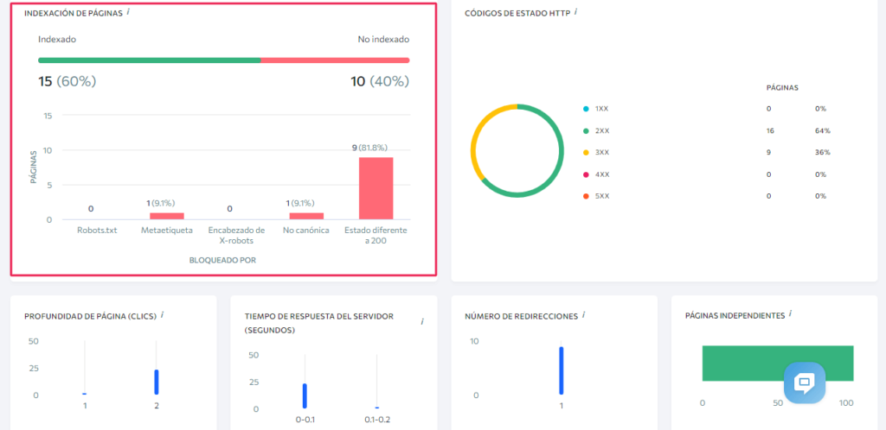Click the Indexado label

click(57, 40)
